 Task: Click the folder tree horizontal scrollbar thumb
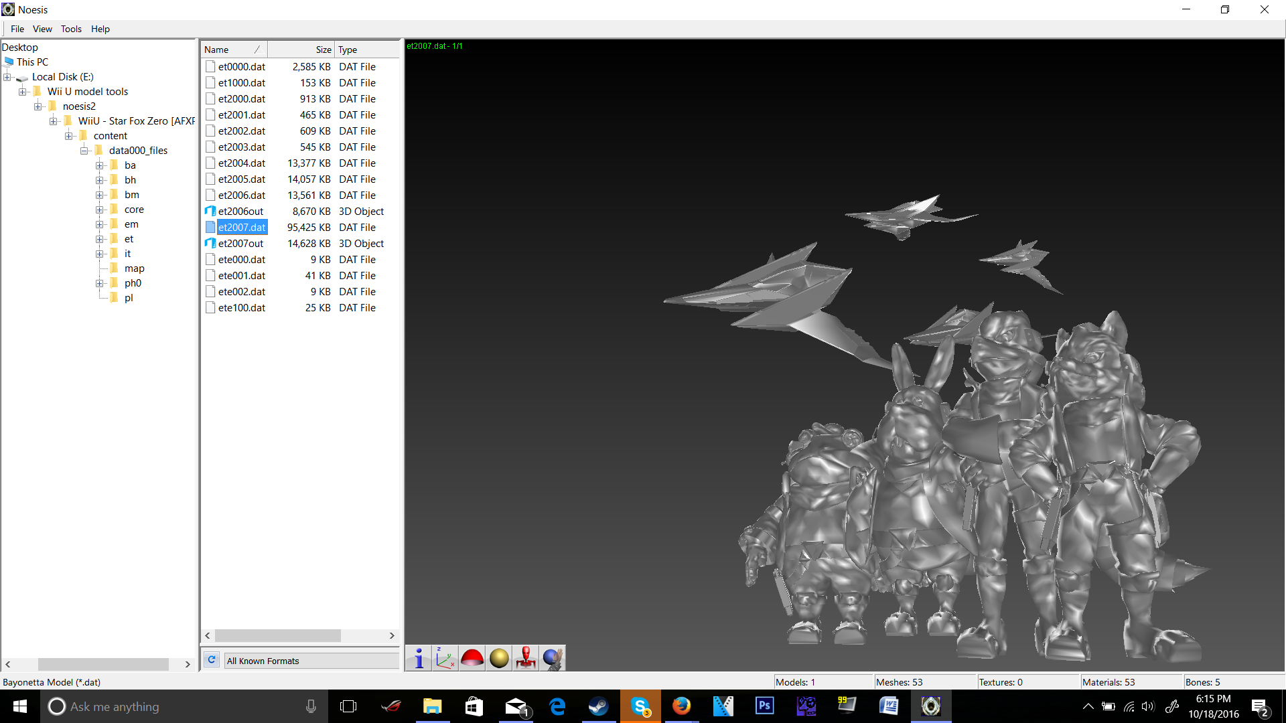(x=103, y=664)
